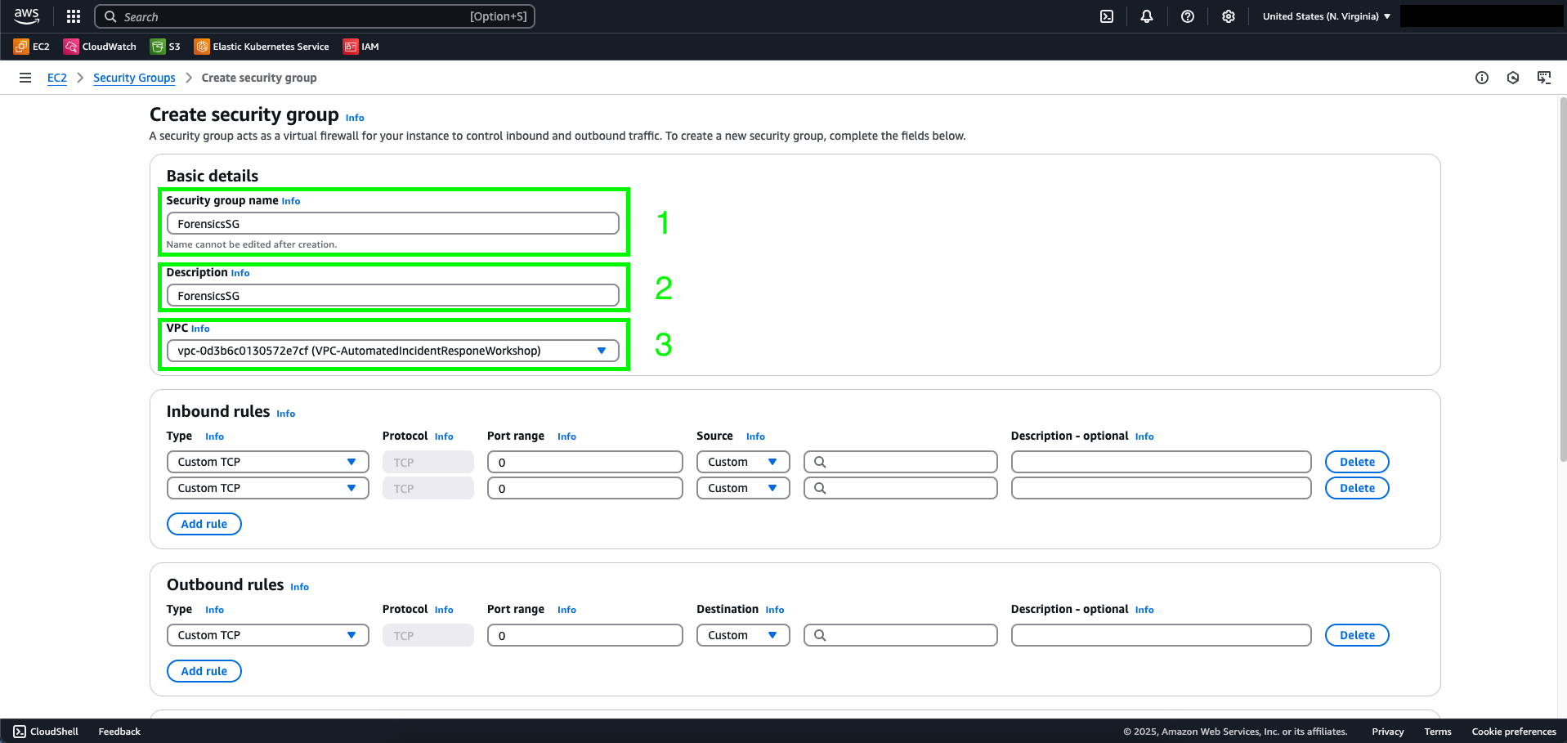Click Info link beside Description in Basic details

(x=240, y=273)
